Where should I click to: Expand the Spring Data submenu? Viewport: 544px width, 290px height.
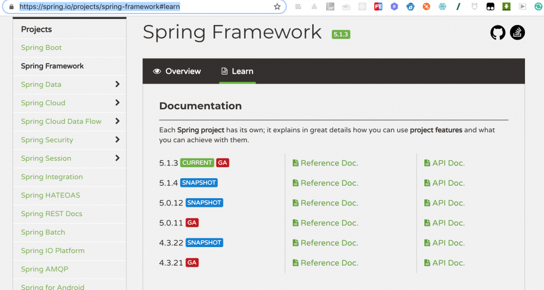click(x=118, y=84)
